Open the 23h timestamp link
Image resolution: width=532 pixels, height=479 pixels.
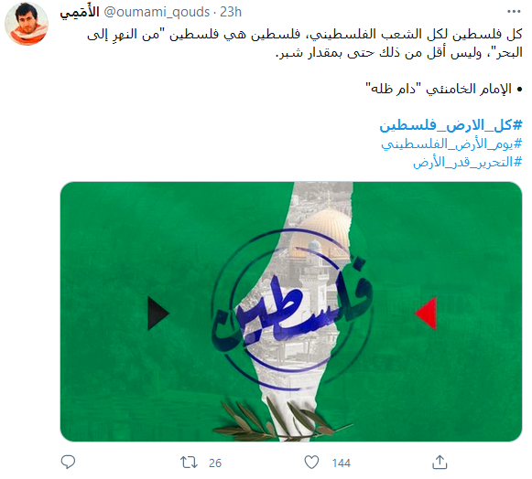pos(231,12)
